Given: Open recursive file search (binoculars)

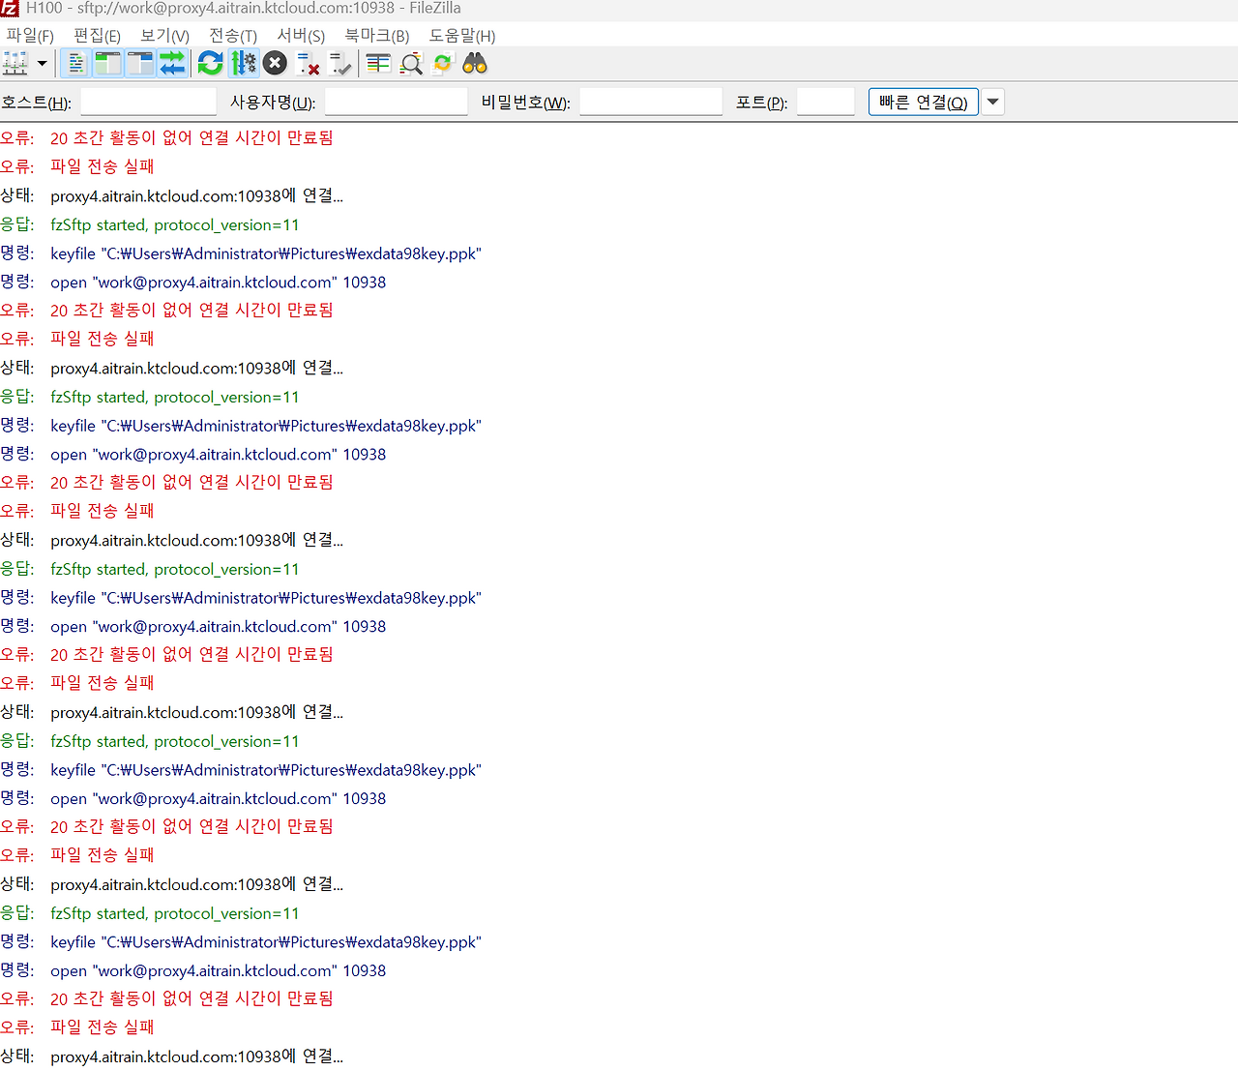Looking at the screenshot, I should (x=475, y=64).
